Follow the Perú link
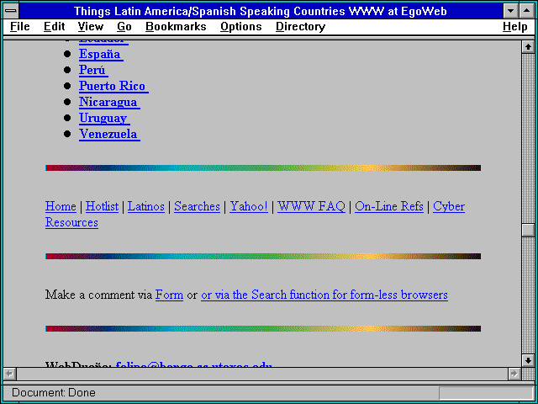The height and width of the screenshot is (404, 538). (x=93, y=70)
